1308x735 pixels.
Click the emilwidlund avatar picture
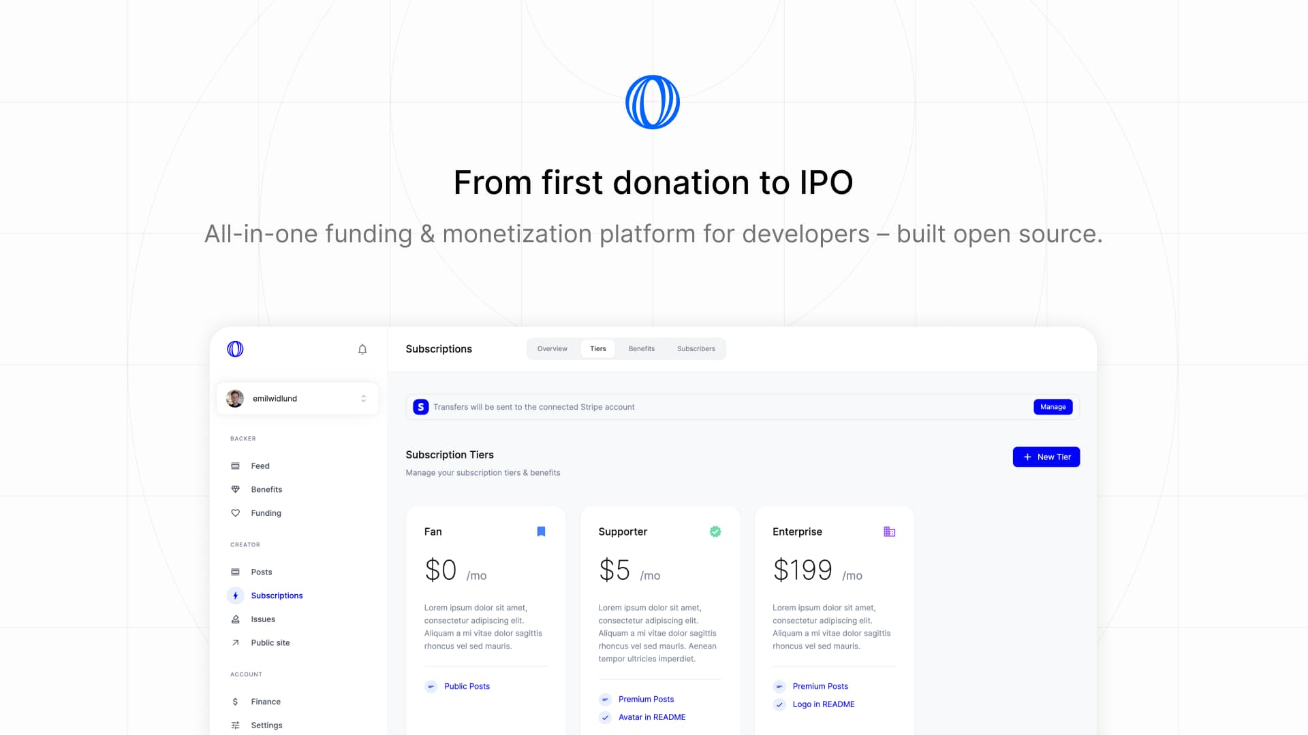(235, 399)
